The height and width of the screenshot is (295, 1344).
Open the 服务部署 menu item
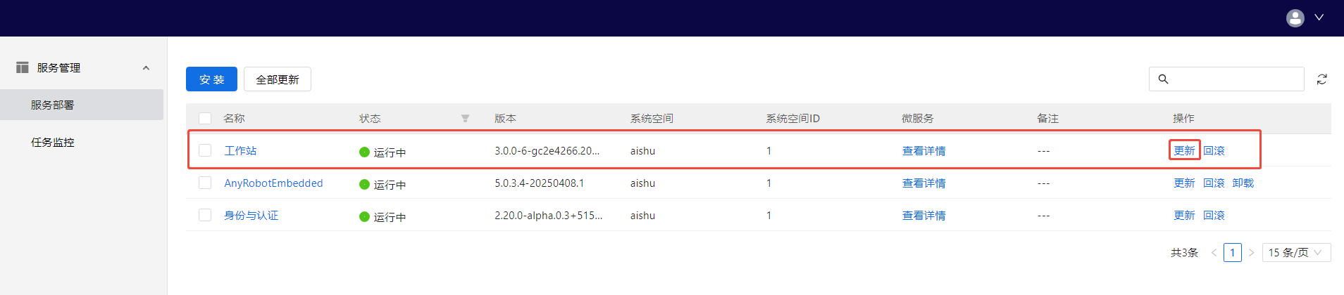pyautogui.click(x=82, y=105)
